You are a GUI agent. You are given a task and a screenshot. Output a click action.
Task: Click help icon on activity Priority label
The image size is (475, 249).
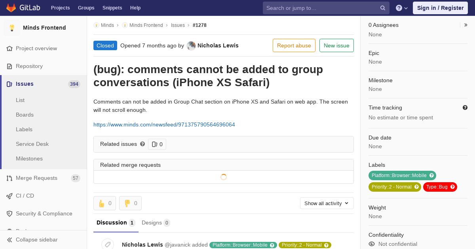tap(327, 245)
